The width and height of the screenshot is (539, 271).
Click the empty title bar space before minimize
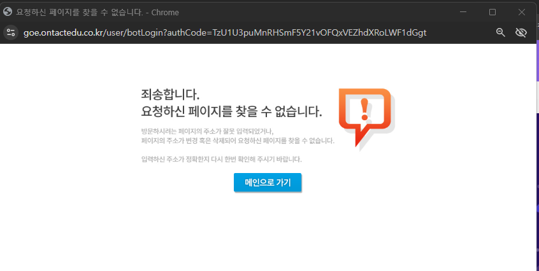tap(319, 11)
